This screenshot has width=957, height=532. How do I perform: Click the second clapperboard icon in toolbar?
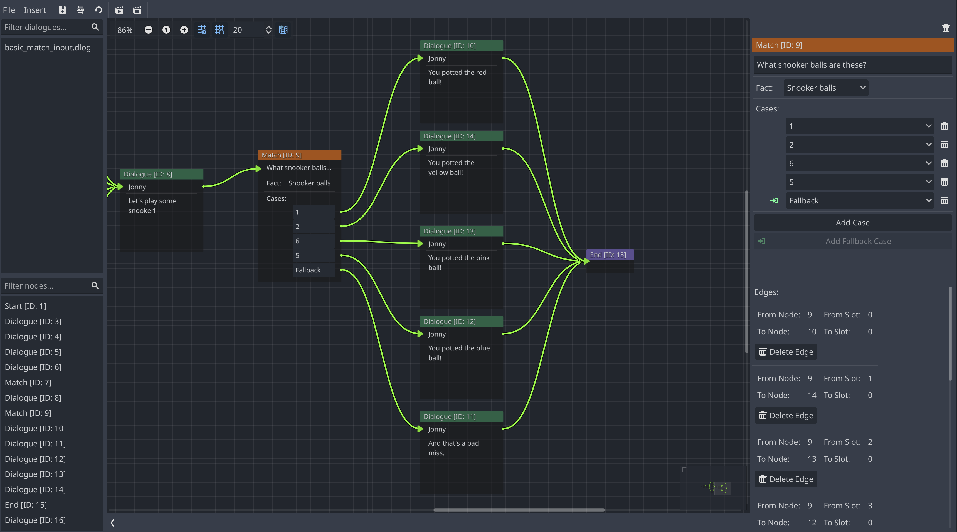pyautogui.click(x=137, y=10)
